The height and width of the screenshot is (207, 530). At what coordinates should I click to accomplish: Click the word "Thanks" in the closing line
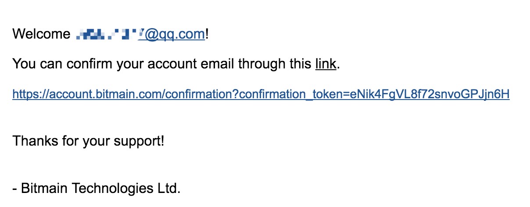(x=34, y=141)
